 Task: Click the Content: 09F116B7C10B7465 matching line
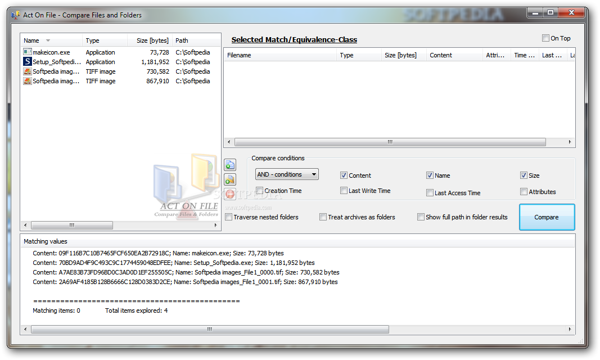coord(158,253)
